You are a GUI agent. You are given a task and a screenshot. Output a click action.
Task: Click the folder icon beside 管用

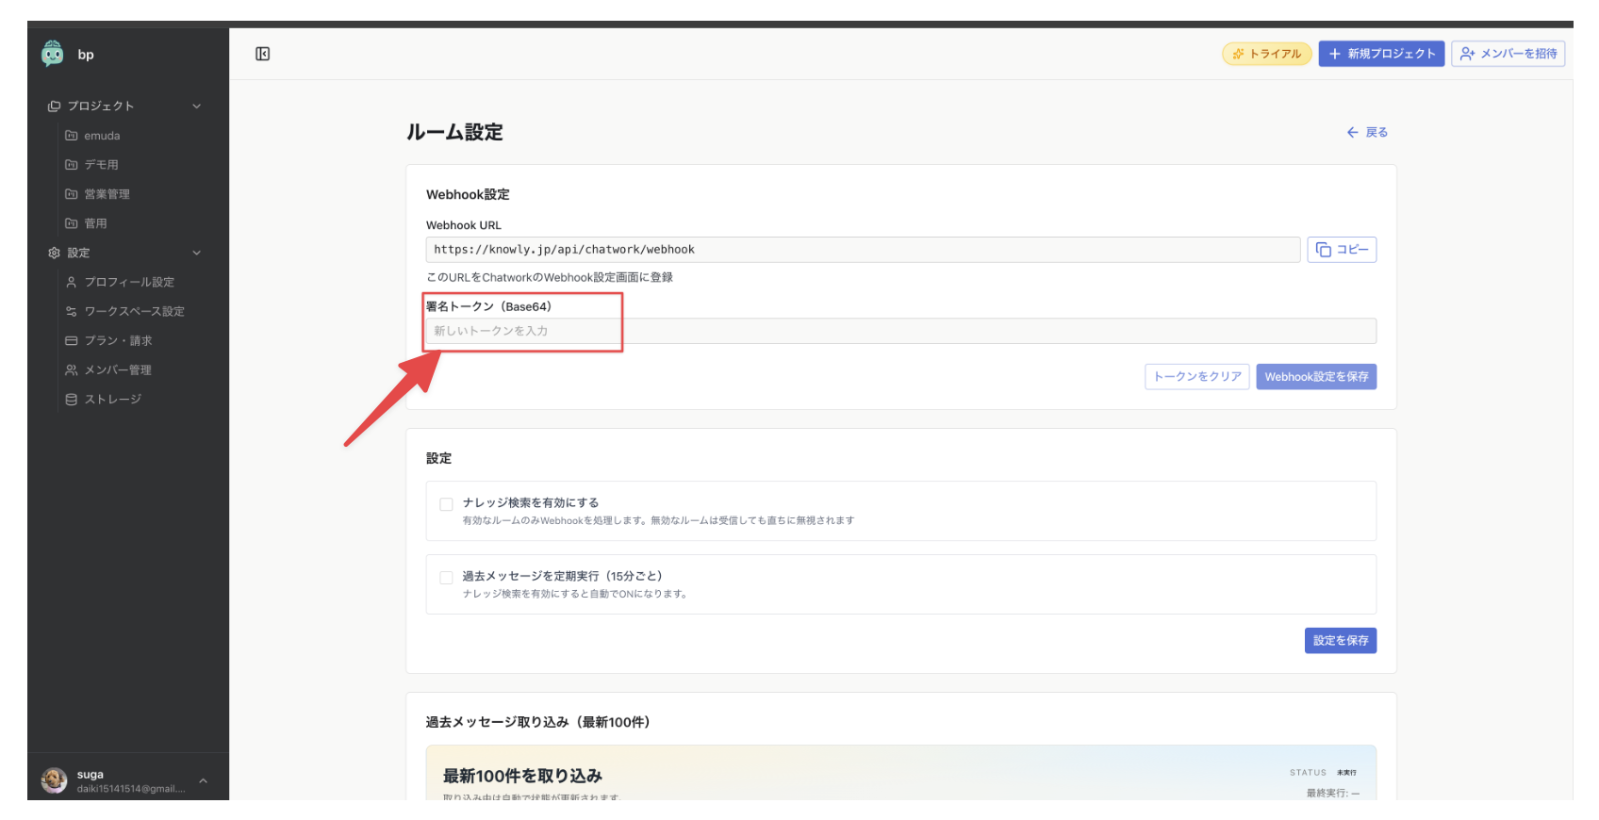click(x=72, y=223)
